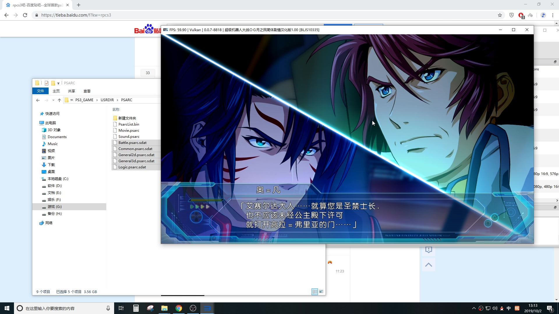Screen dimensions: 559x314
Task: Expand dropdown arrow after USRDIR breadcrumb
Action: pos(117,100)
